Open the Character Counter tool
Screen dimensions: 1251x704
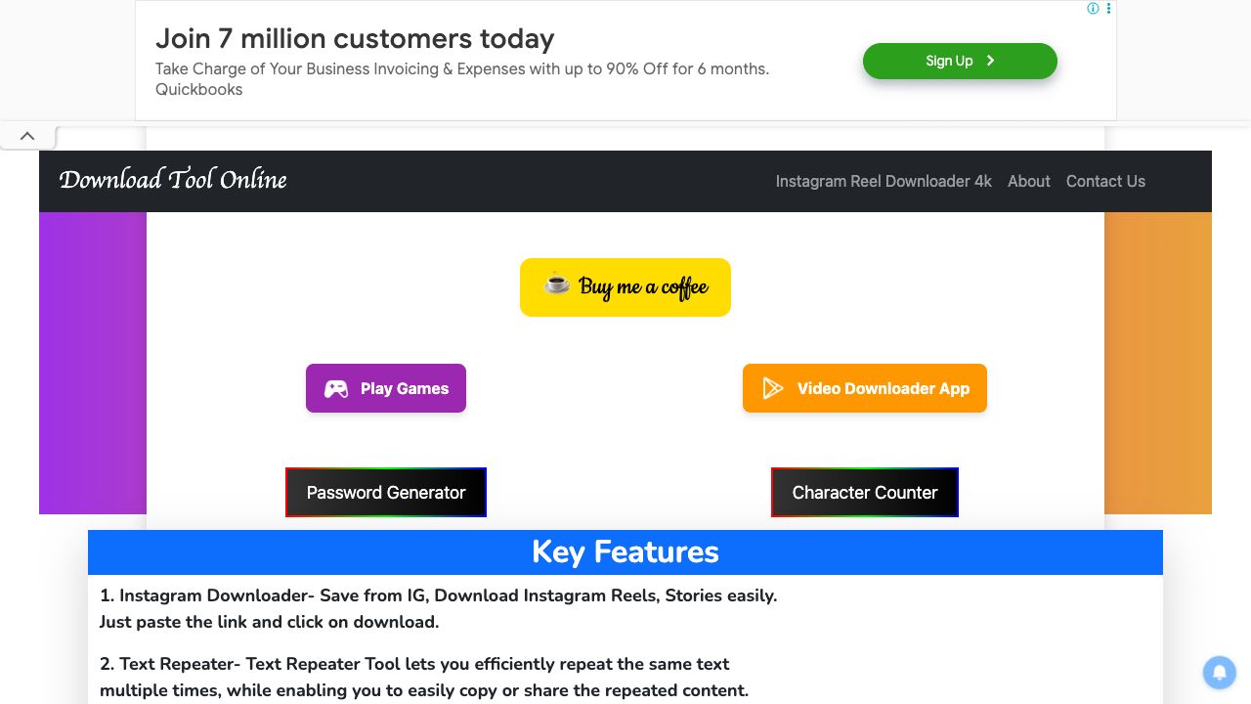865,492
